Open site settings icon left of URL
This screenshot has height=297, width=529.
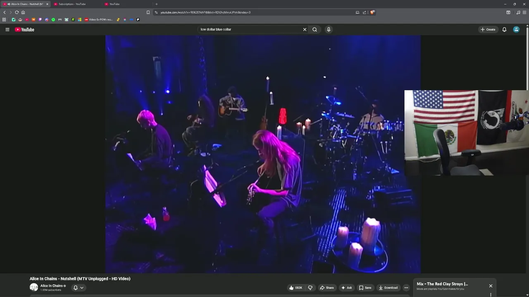pyautogui.click(x=156, y=12)
